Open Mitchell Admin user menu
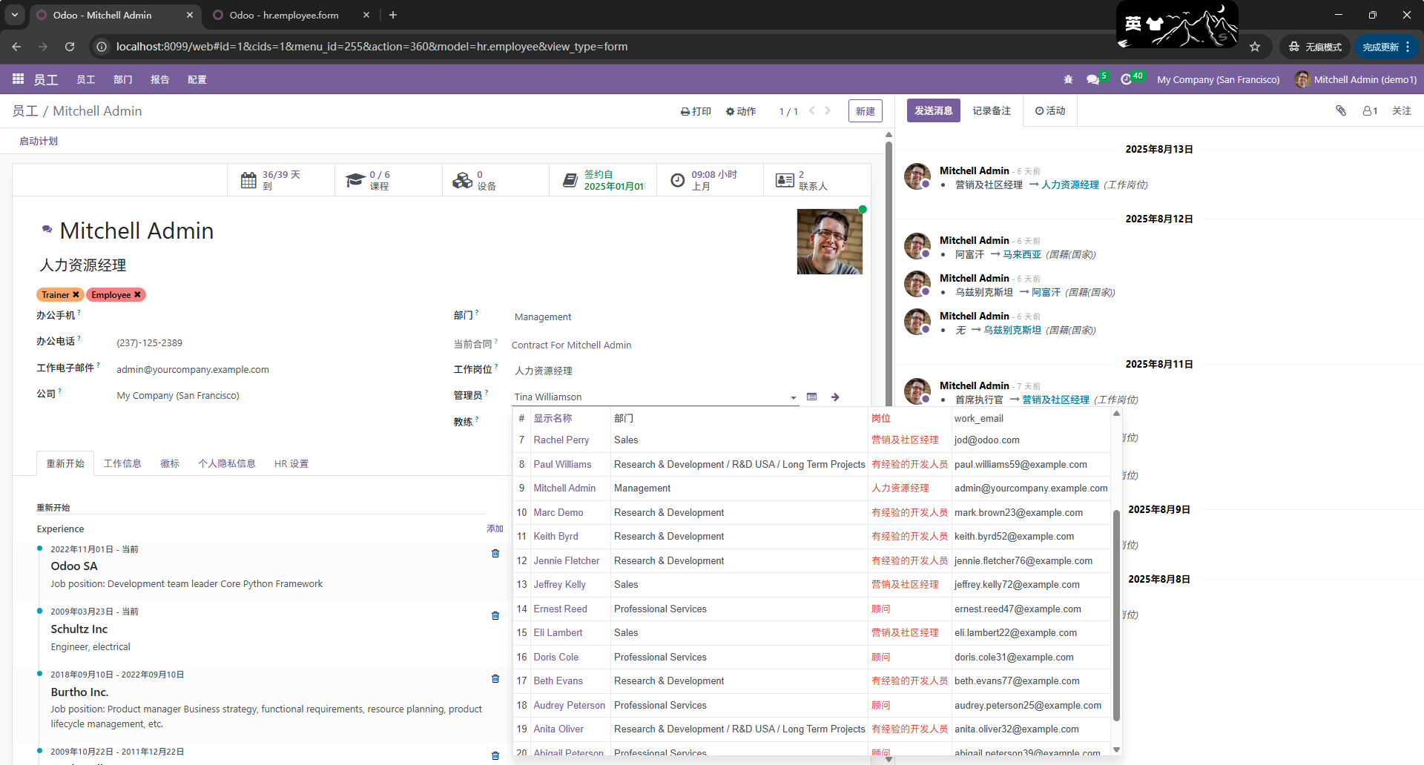The image size is (1424, 765). pyautogui.click(x=1356, y=79)
